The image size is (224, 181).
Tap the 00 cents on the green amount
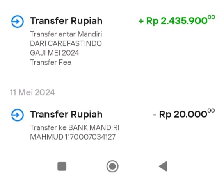(x=212, y=17)
